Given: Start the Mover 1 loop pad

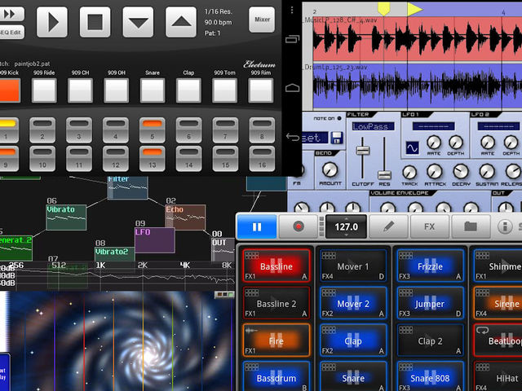Looking at the screenshot, I should point(353,266).
